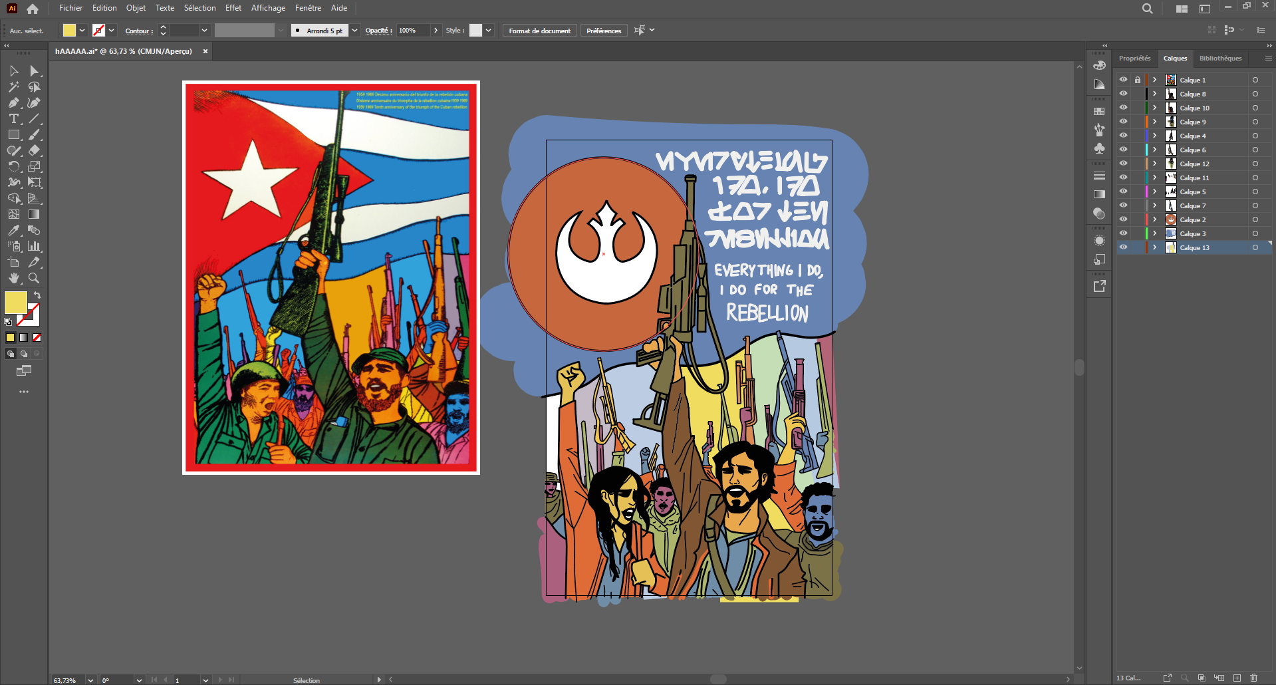This screenshot has height=685, width=1276.
Task: Select the Type tool
Action: [x=14, y=118]
